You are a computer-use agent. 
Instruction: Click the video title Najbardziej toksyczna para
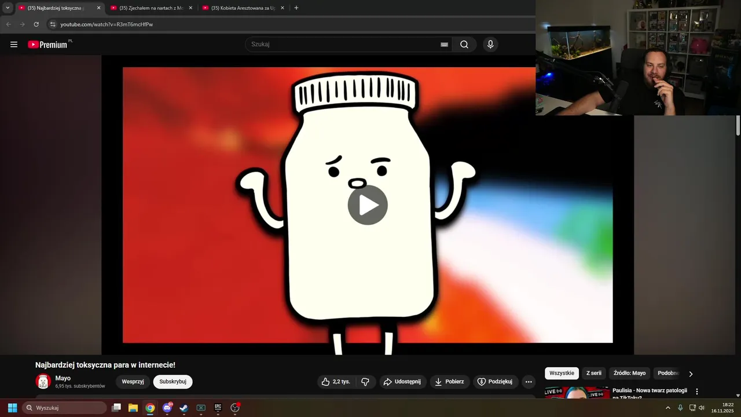tap(105, 365)
